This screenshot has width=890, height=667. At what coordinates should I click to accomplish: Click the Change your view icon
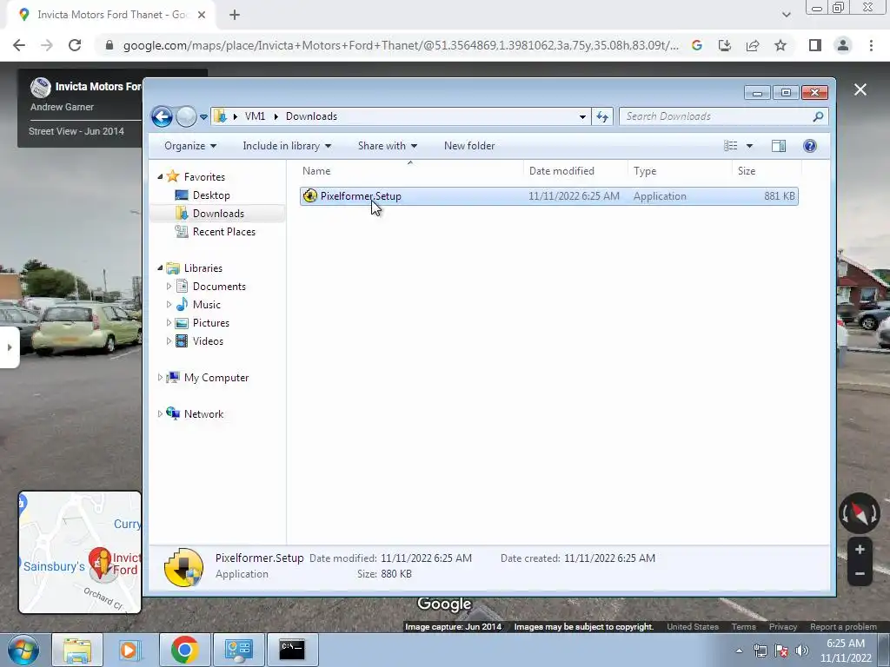730,146
